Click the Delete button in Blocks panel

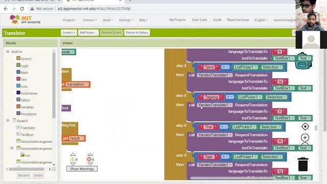point(38,175)
